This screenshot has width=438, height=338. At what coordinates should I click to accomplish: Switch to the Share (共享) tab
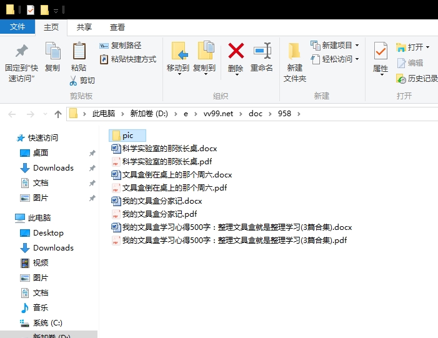point(84,27)
